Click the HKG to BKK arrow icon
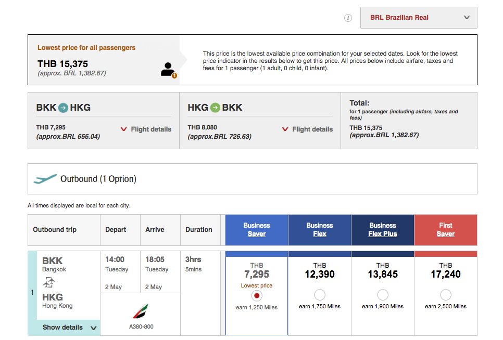503x340 pixels. 215,108
